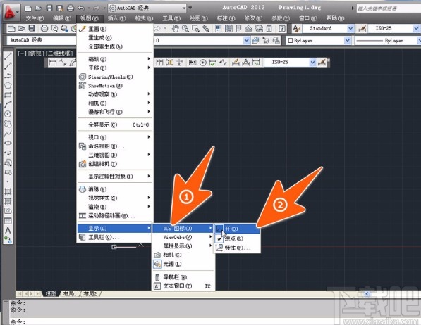Viewport: 421px width, 325px height.
Task: Expand the ViewCube(V) submenu
Action: (x=183, y=237)
